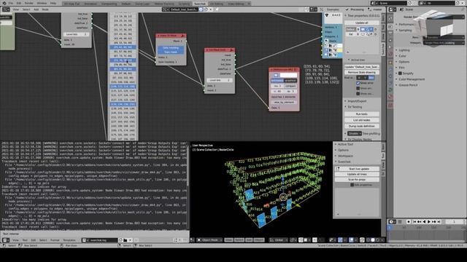Open the Blender logo menu
Image resolution: width=467 pixels, height=262 pixels.
(x=4, y=3)
